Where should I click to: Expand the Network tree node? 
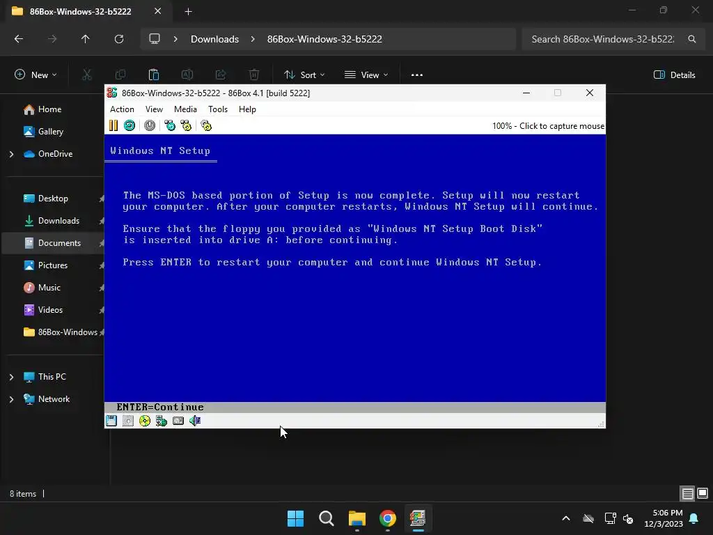[11, 399]
